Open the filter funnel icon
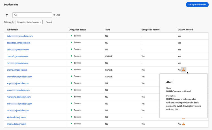This screenshot has height=130, width=212. click(x=7, y=15)
